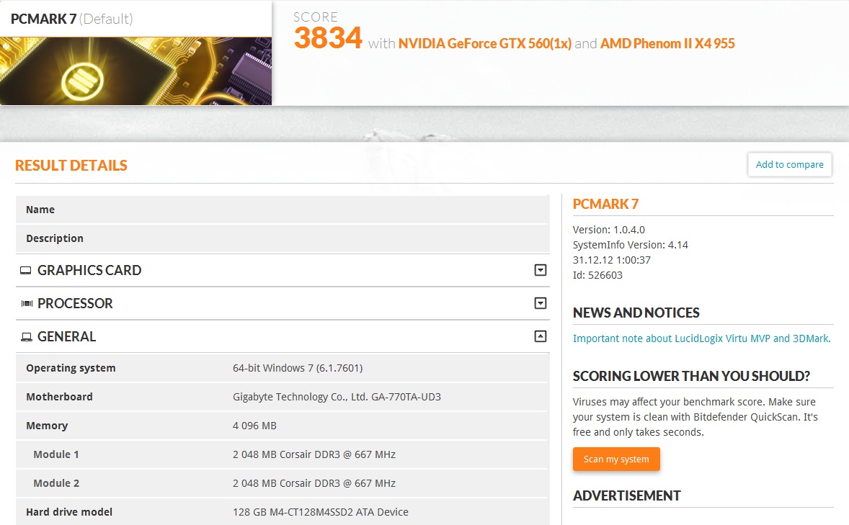Click Scan my system button

616,459
